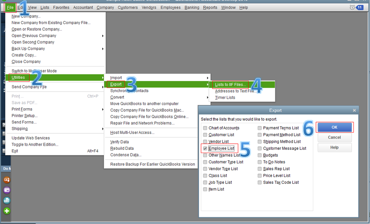This screenshot has width=370, height=224.
Task: Check the Chart of Accounts checkbox
Action: tap(205, 128)
